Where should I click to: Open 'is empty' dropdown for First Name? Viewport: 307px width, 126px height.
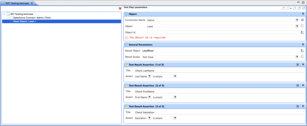point(175,97)
